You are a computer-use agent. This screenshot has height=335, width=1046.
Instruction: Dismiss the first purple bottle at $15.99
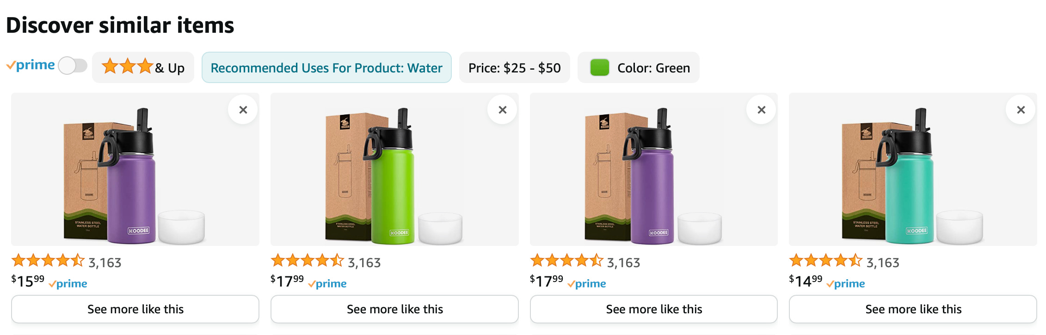click(x=243, y=110)
